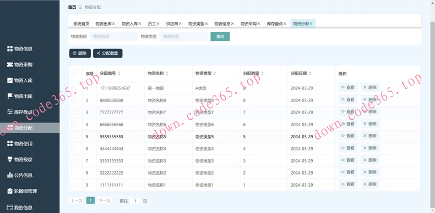Click the 上一页 pagination button
Viewport: 435px width, 213px height.
(77, 200)
